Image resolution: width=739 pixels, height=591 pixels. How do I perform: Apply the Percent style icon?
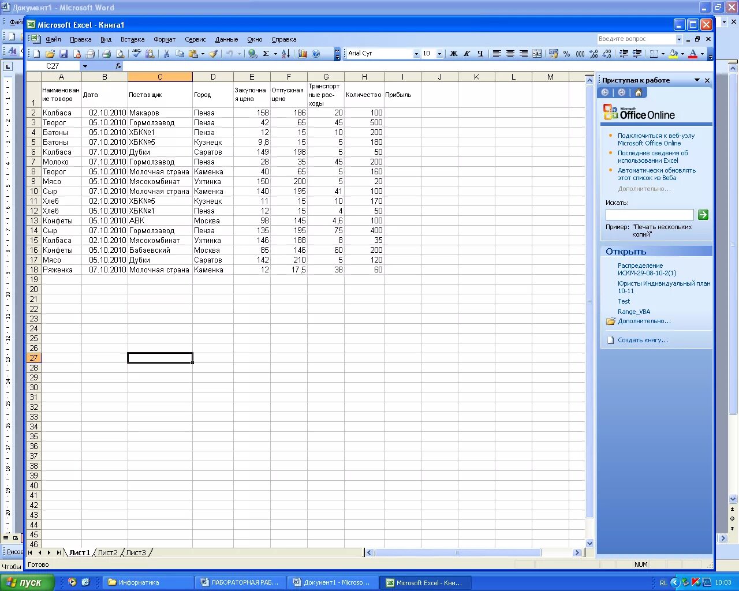(566, 54)
